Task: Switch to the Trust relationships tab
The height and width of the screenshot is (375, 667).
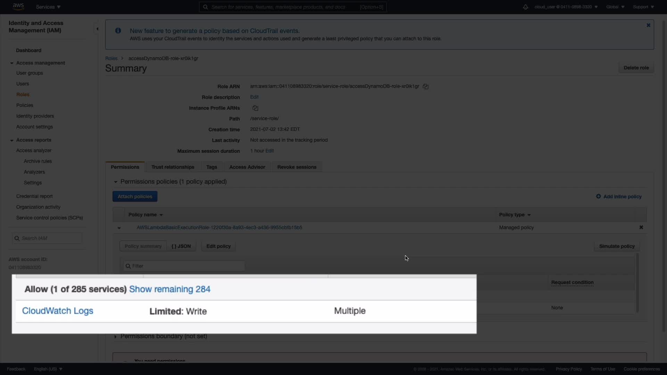Action: (x=173, y=167)
